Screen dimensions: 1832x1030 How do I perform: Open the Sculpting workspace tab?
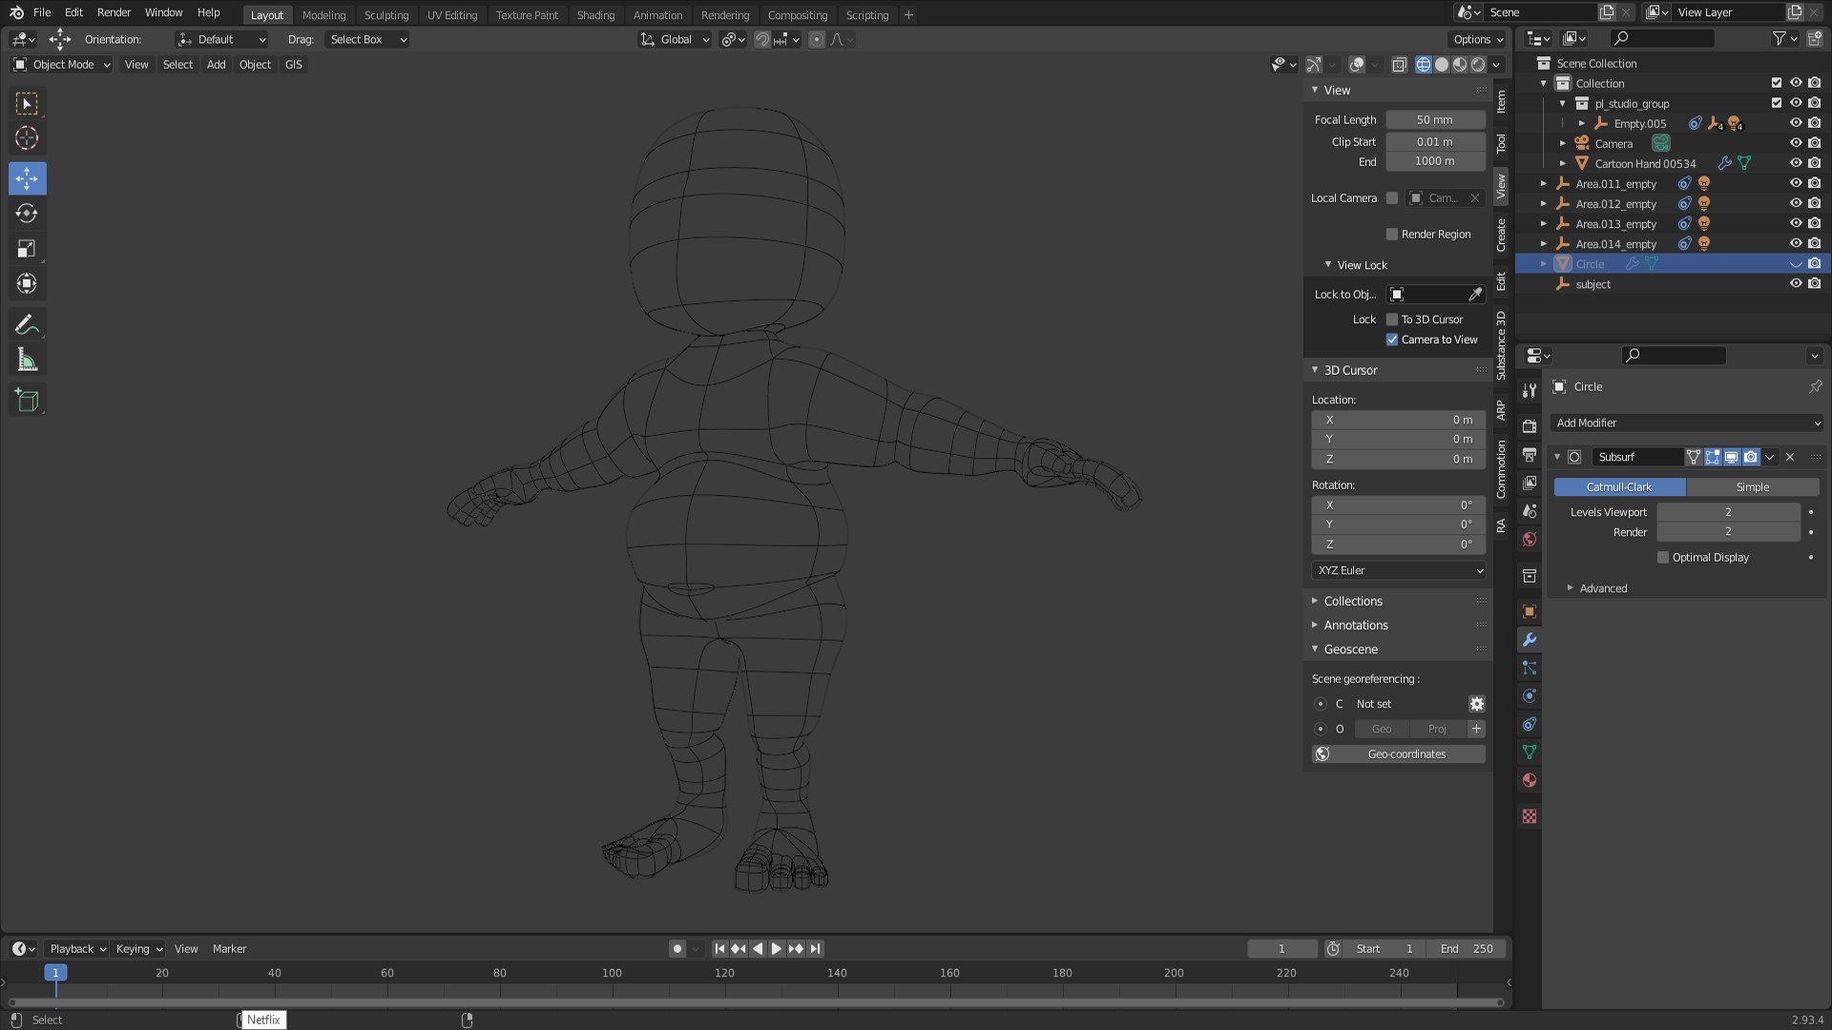click(384, 14)
